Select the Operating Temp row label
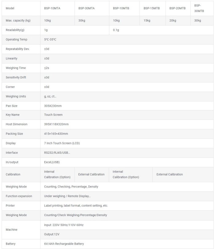 click(17, 40)
